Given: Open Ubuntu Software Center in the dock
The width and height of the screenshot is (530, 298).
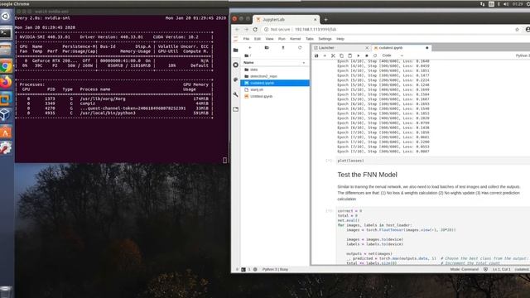Looking at the screenshot, I should [6, 132].
